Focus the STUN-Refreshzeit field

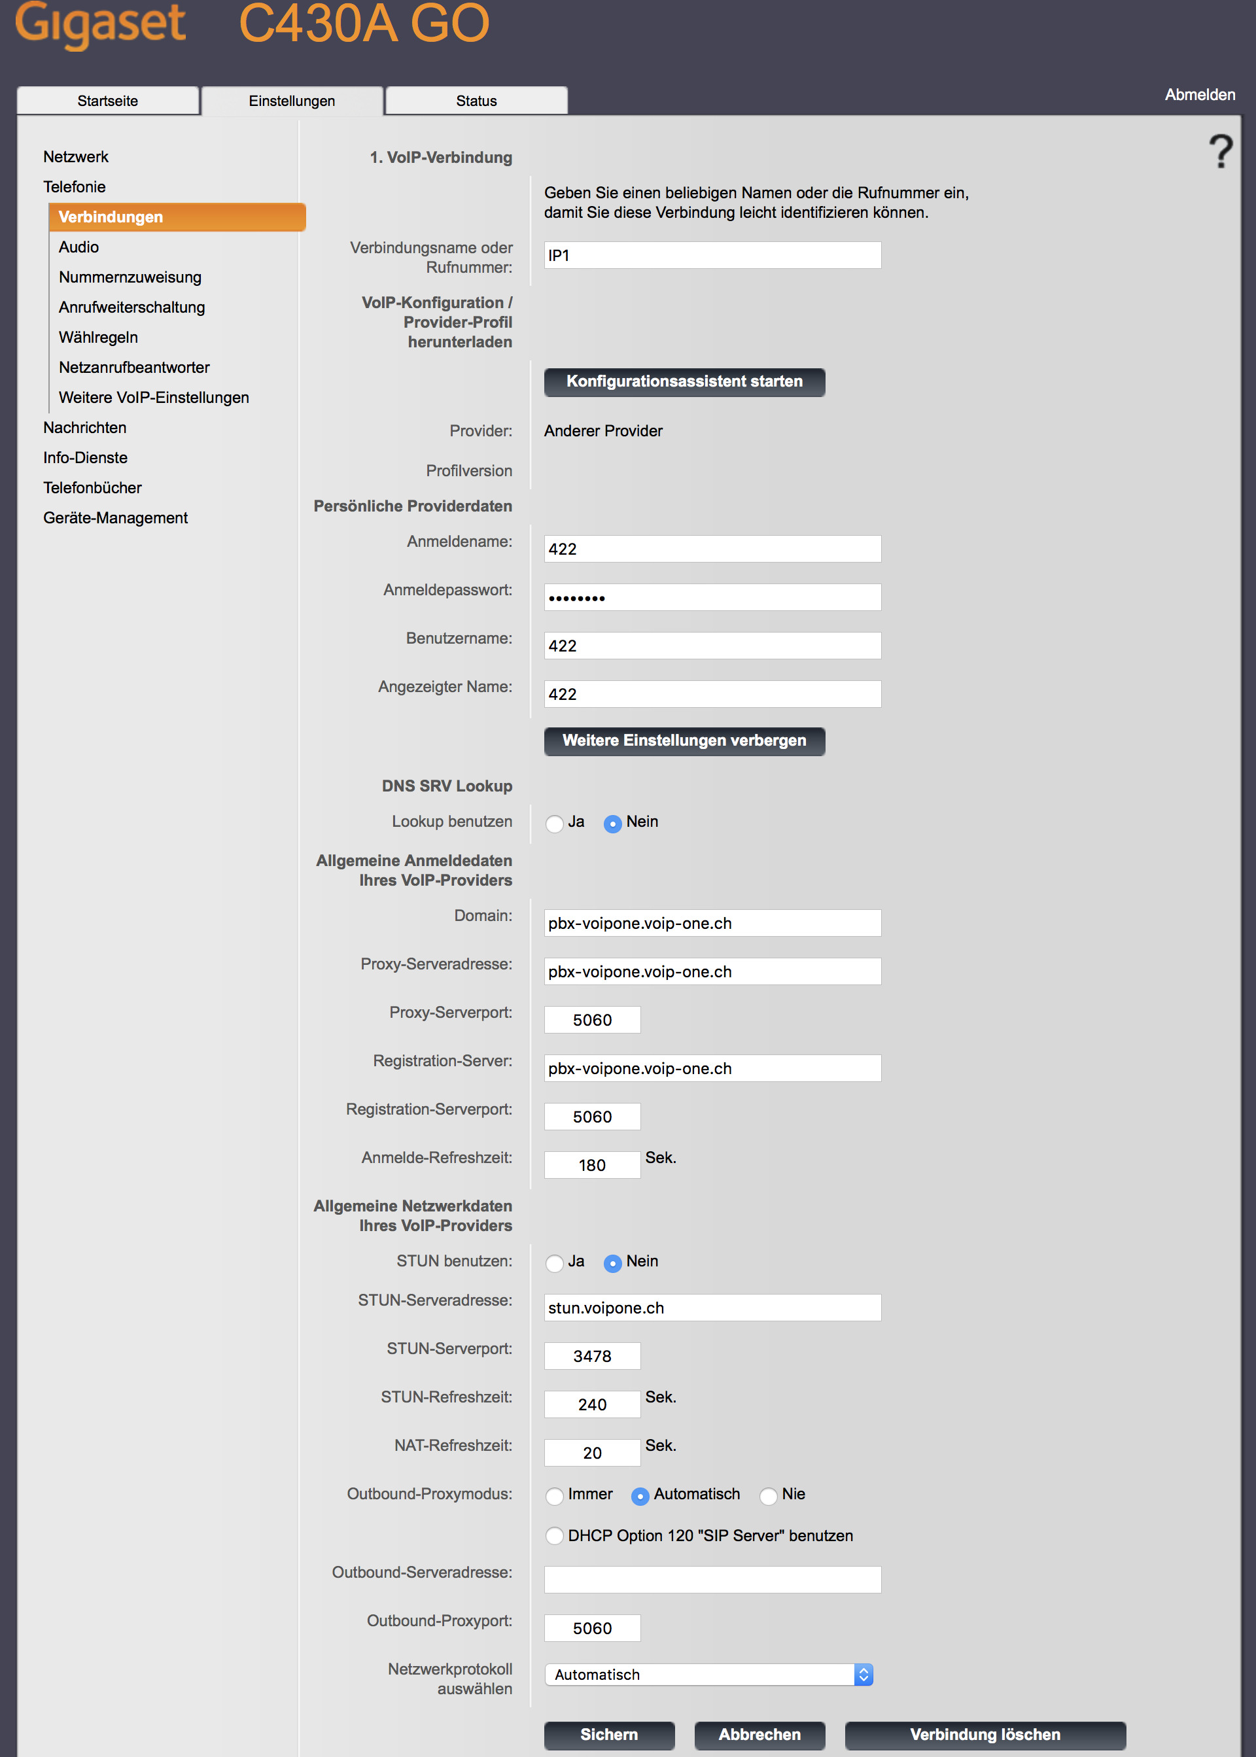[593, 1404]
